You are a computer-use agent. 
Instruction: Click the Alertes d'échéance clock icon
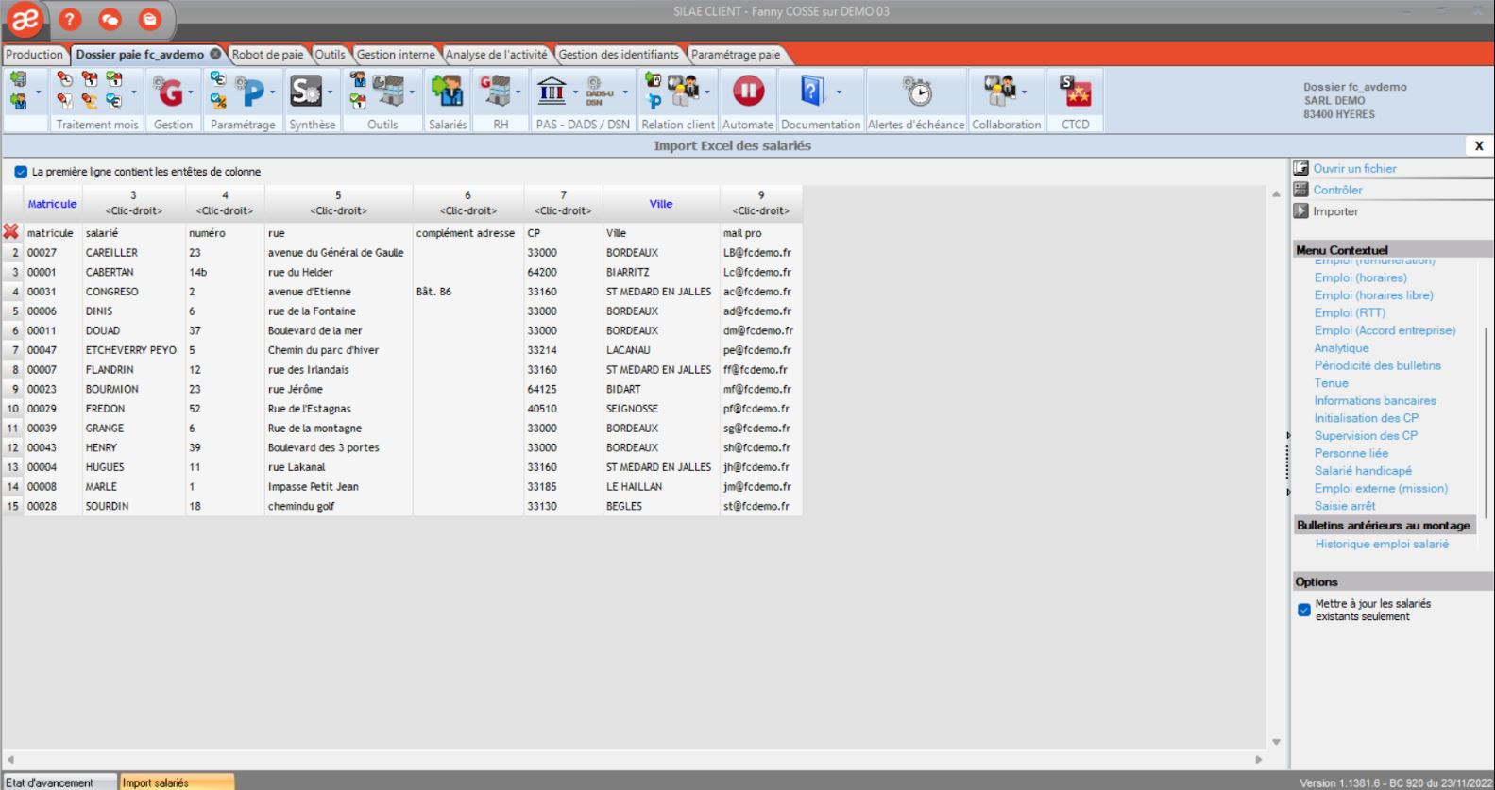[x=916, y=92]
